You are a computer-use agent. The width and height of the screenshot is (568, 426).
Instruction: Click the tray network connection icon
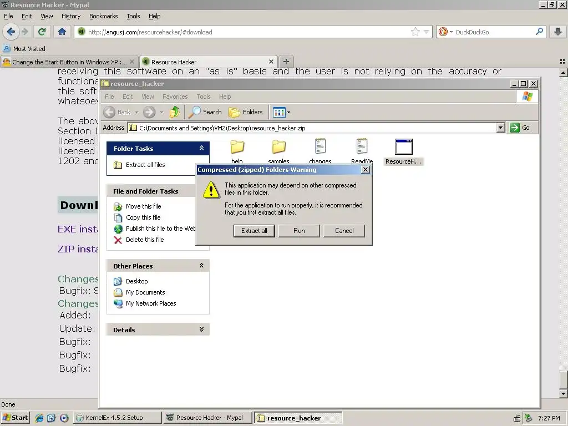pyautogui.click(x=529, y=418)
